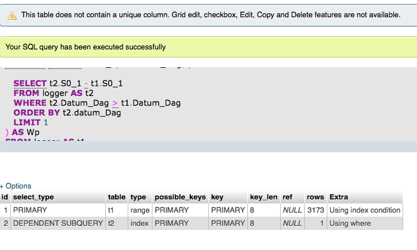This screenshot has height=250, width=417.
Task: Click the yellow warning triangle icon
Action: point(12,16)
